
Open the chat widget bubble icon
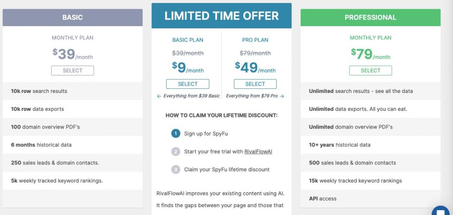(x=440, y=210)
